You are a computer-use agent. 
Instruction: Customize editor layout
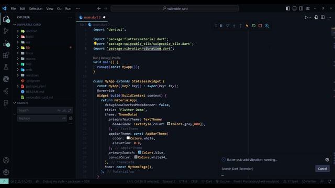[x=308, y=8]
